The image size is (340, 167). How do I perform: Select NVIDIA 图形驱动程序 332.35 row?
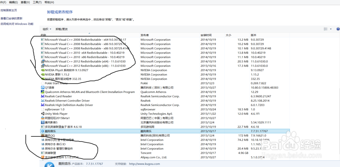click(165, 79)
